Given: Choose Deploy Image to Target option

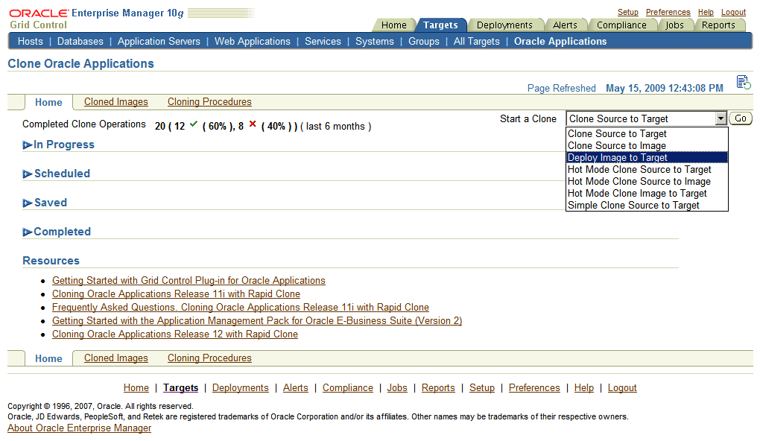Looking at the screenshot, I should click(647, 157).
